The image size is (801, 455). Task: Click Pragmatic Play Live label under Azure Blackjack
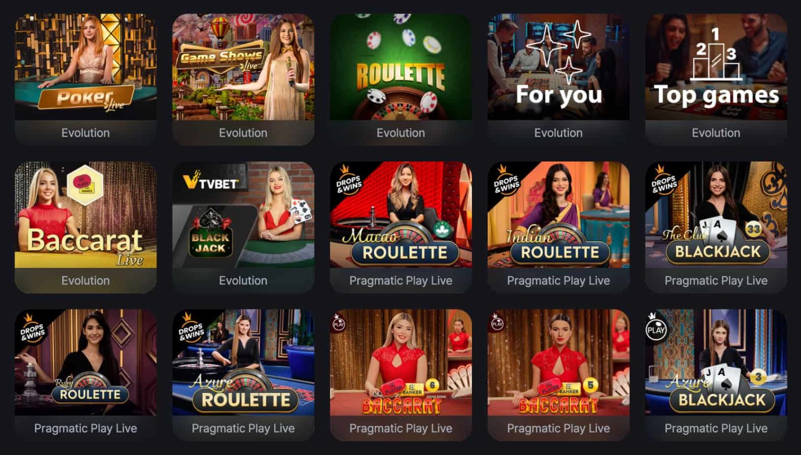click(x=715, y=428)
